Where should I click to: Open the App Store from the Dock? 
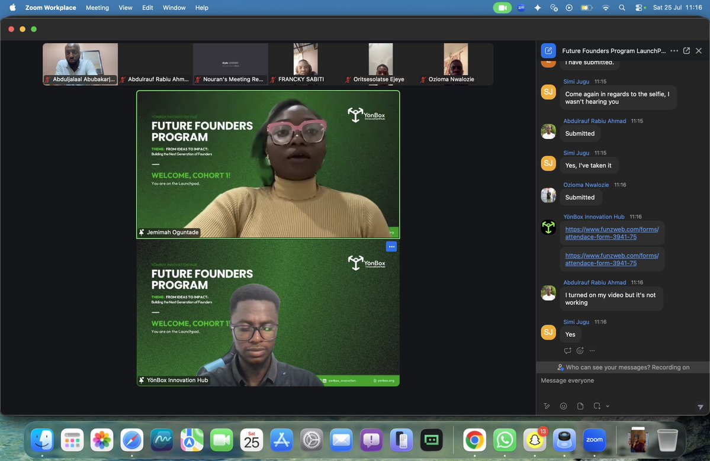[282, 440]
